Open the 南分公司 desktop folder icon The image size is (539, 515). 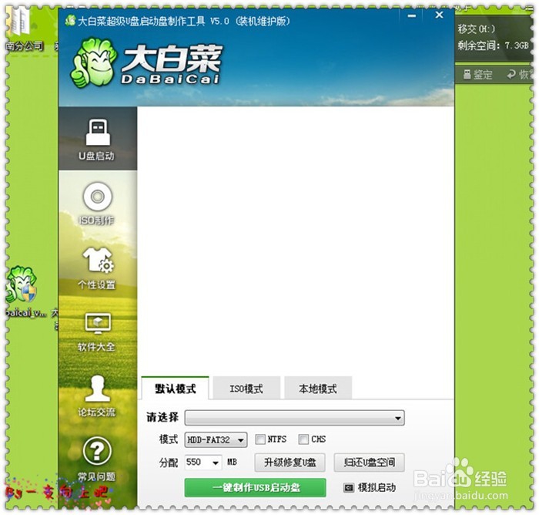(20, 22)
